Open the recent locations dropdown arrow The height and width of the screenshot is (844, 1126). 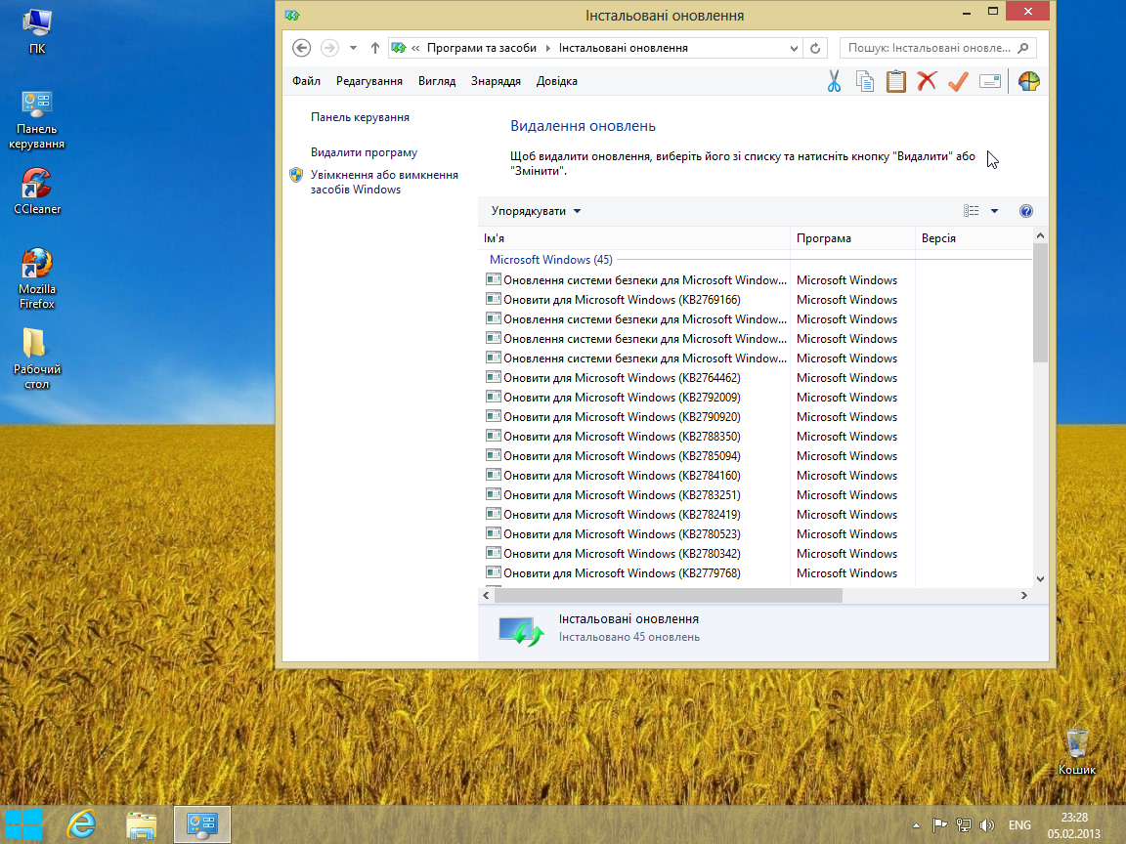353,48
